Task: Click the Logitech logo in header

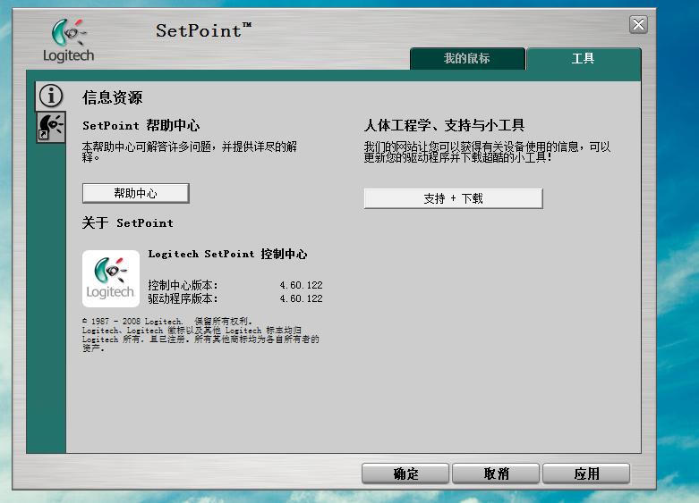Action: click(69, 41)
